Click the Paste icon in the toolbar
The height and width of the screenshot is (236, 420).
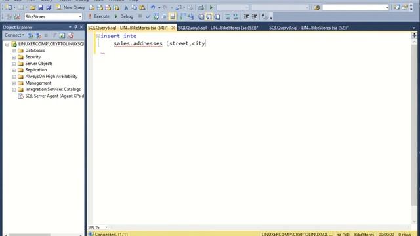click(142, 7)
